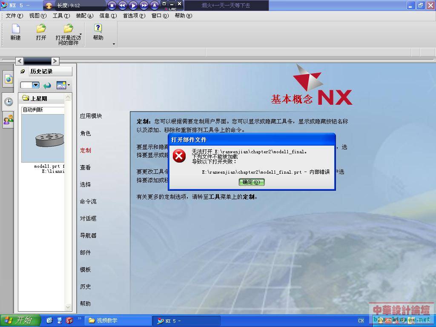Select the 角色 topic link

pos(85,133)
